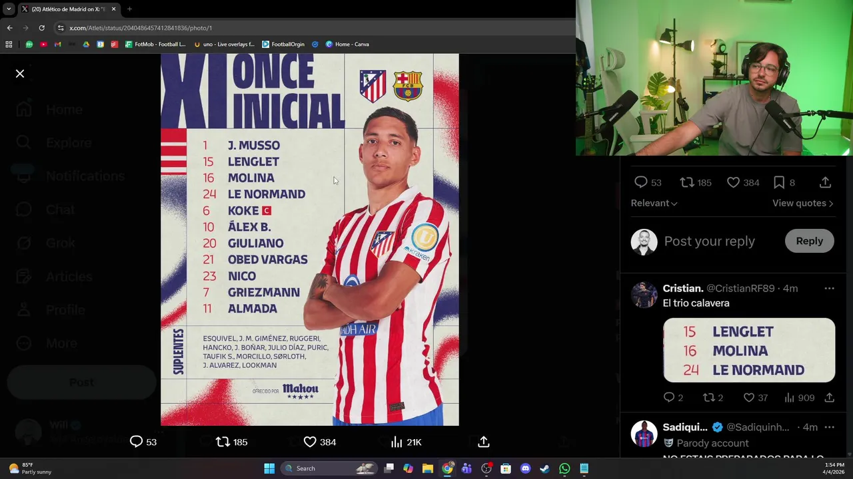Bookmark the post in the right panel
The height and width of the screenshot is (479, 853).
pyautogui.click(x=779, y=182)
